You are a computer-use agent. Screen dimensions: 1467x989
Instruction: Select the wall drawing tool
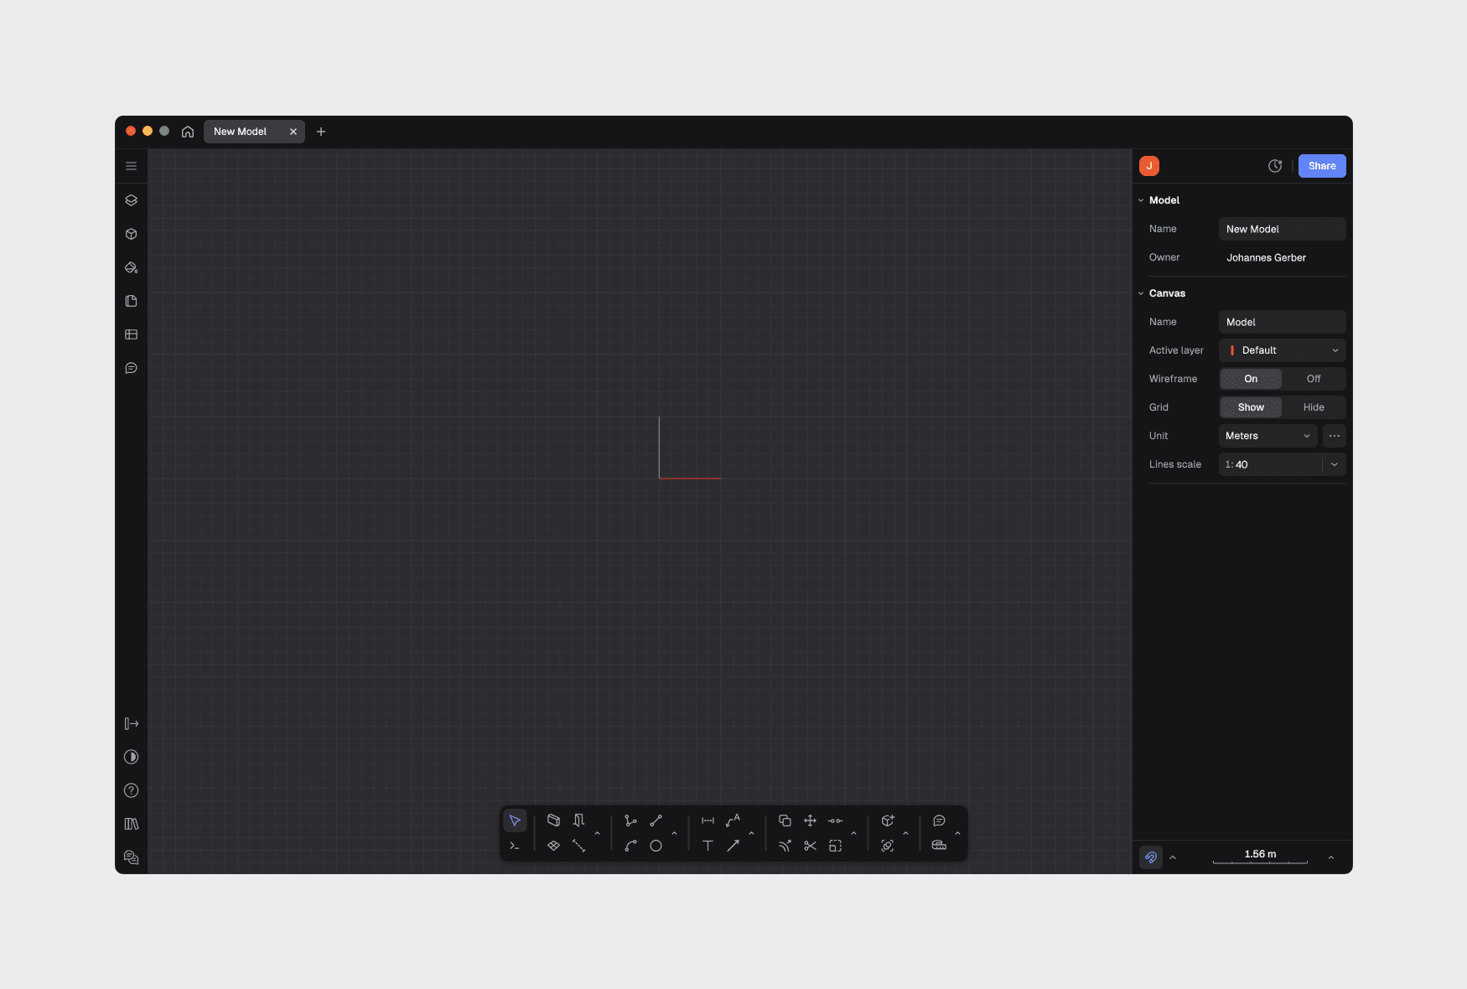(553, 821)
